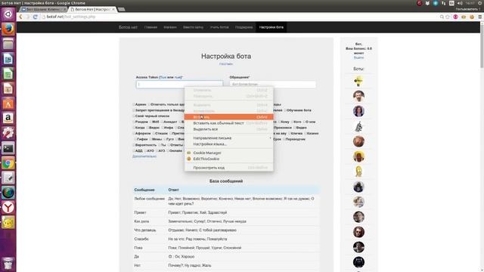Screen dimensions: 484x272
Task: Open a new Chrome tab
Action: 122,9
